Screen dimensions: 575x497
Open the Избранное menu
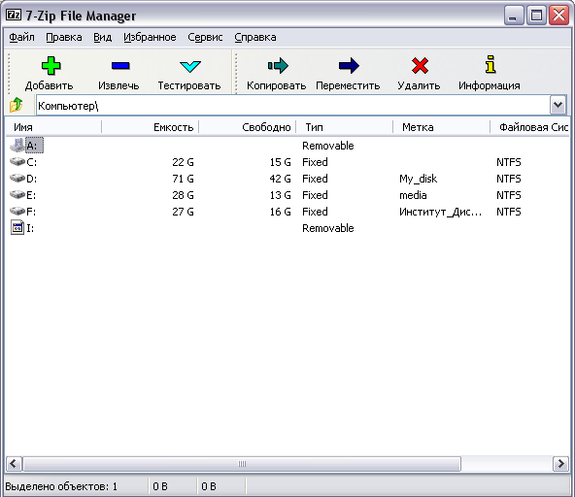pyautogui.click(x=150, y=37)
